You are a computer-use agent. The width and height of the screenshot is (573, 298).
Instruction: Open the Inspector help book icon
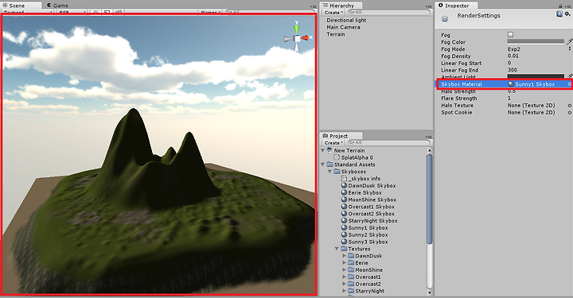point(559,14)
